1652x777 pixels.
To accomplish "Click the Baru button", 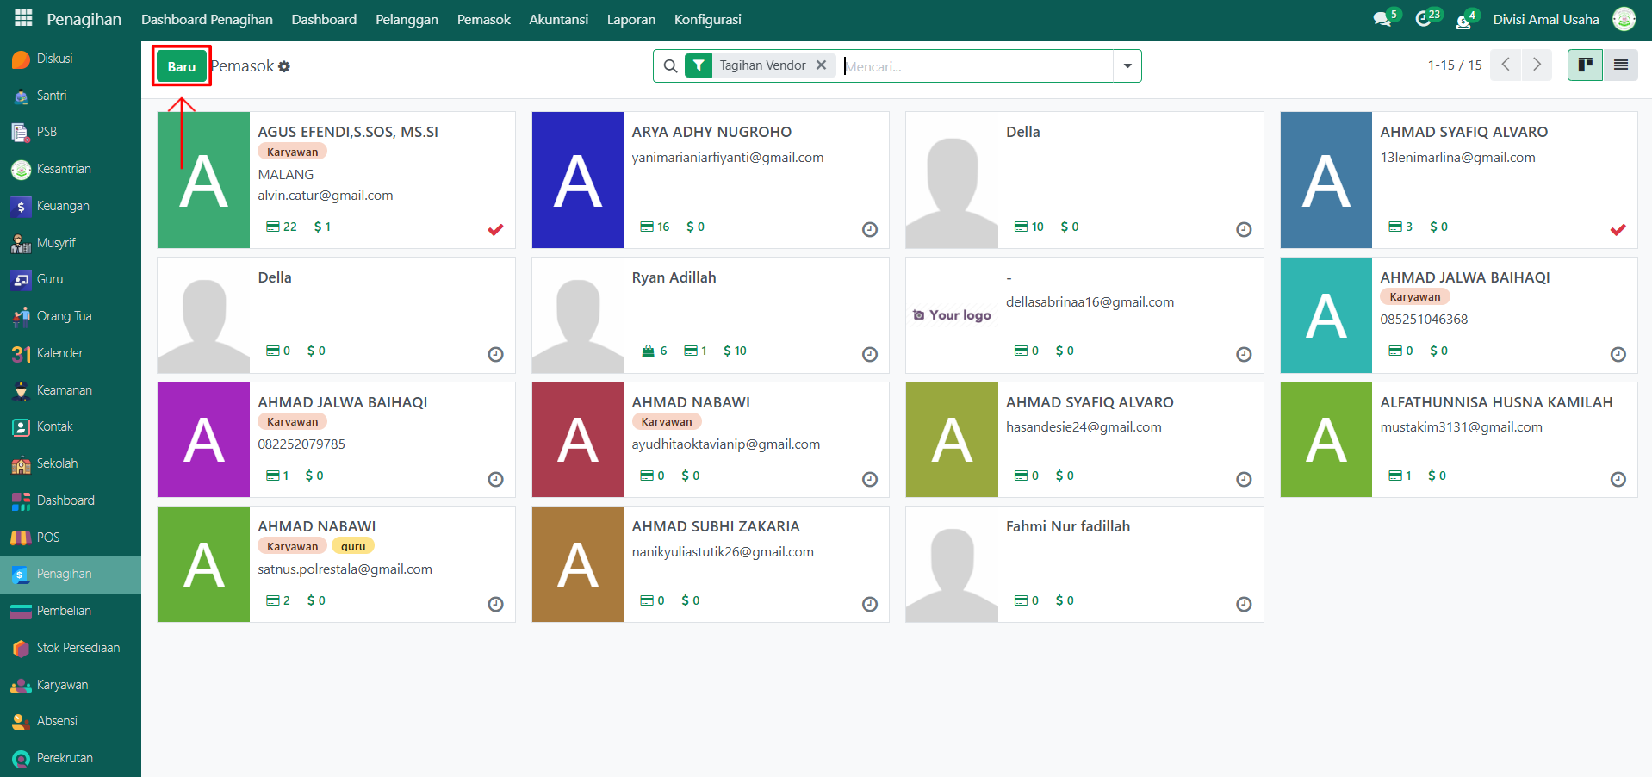I will tap(182, 66).
